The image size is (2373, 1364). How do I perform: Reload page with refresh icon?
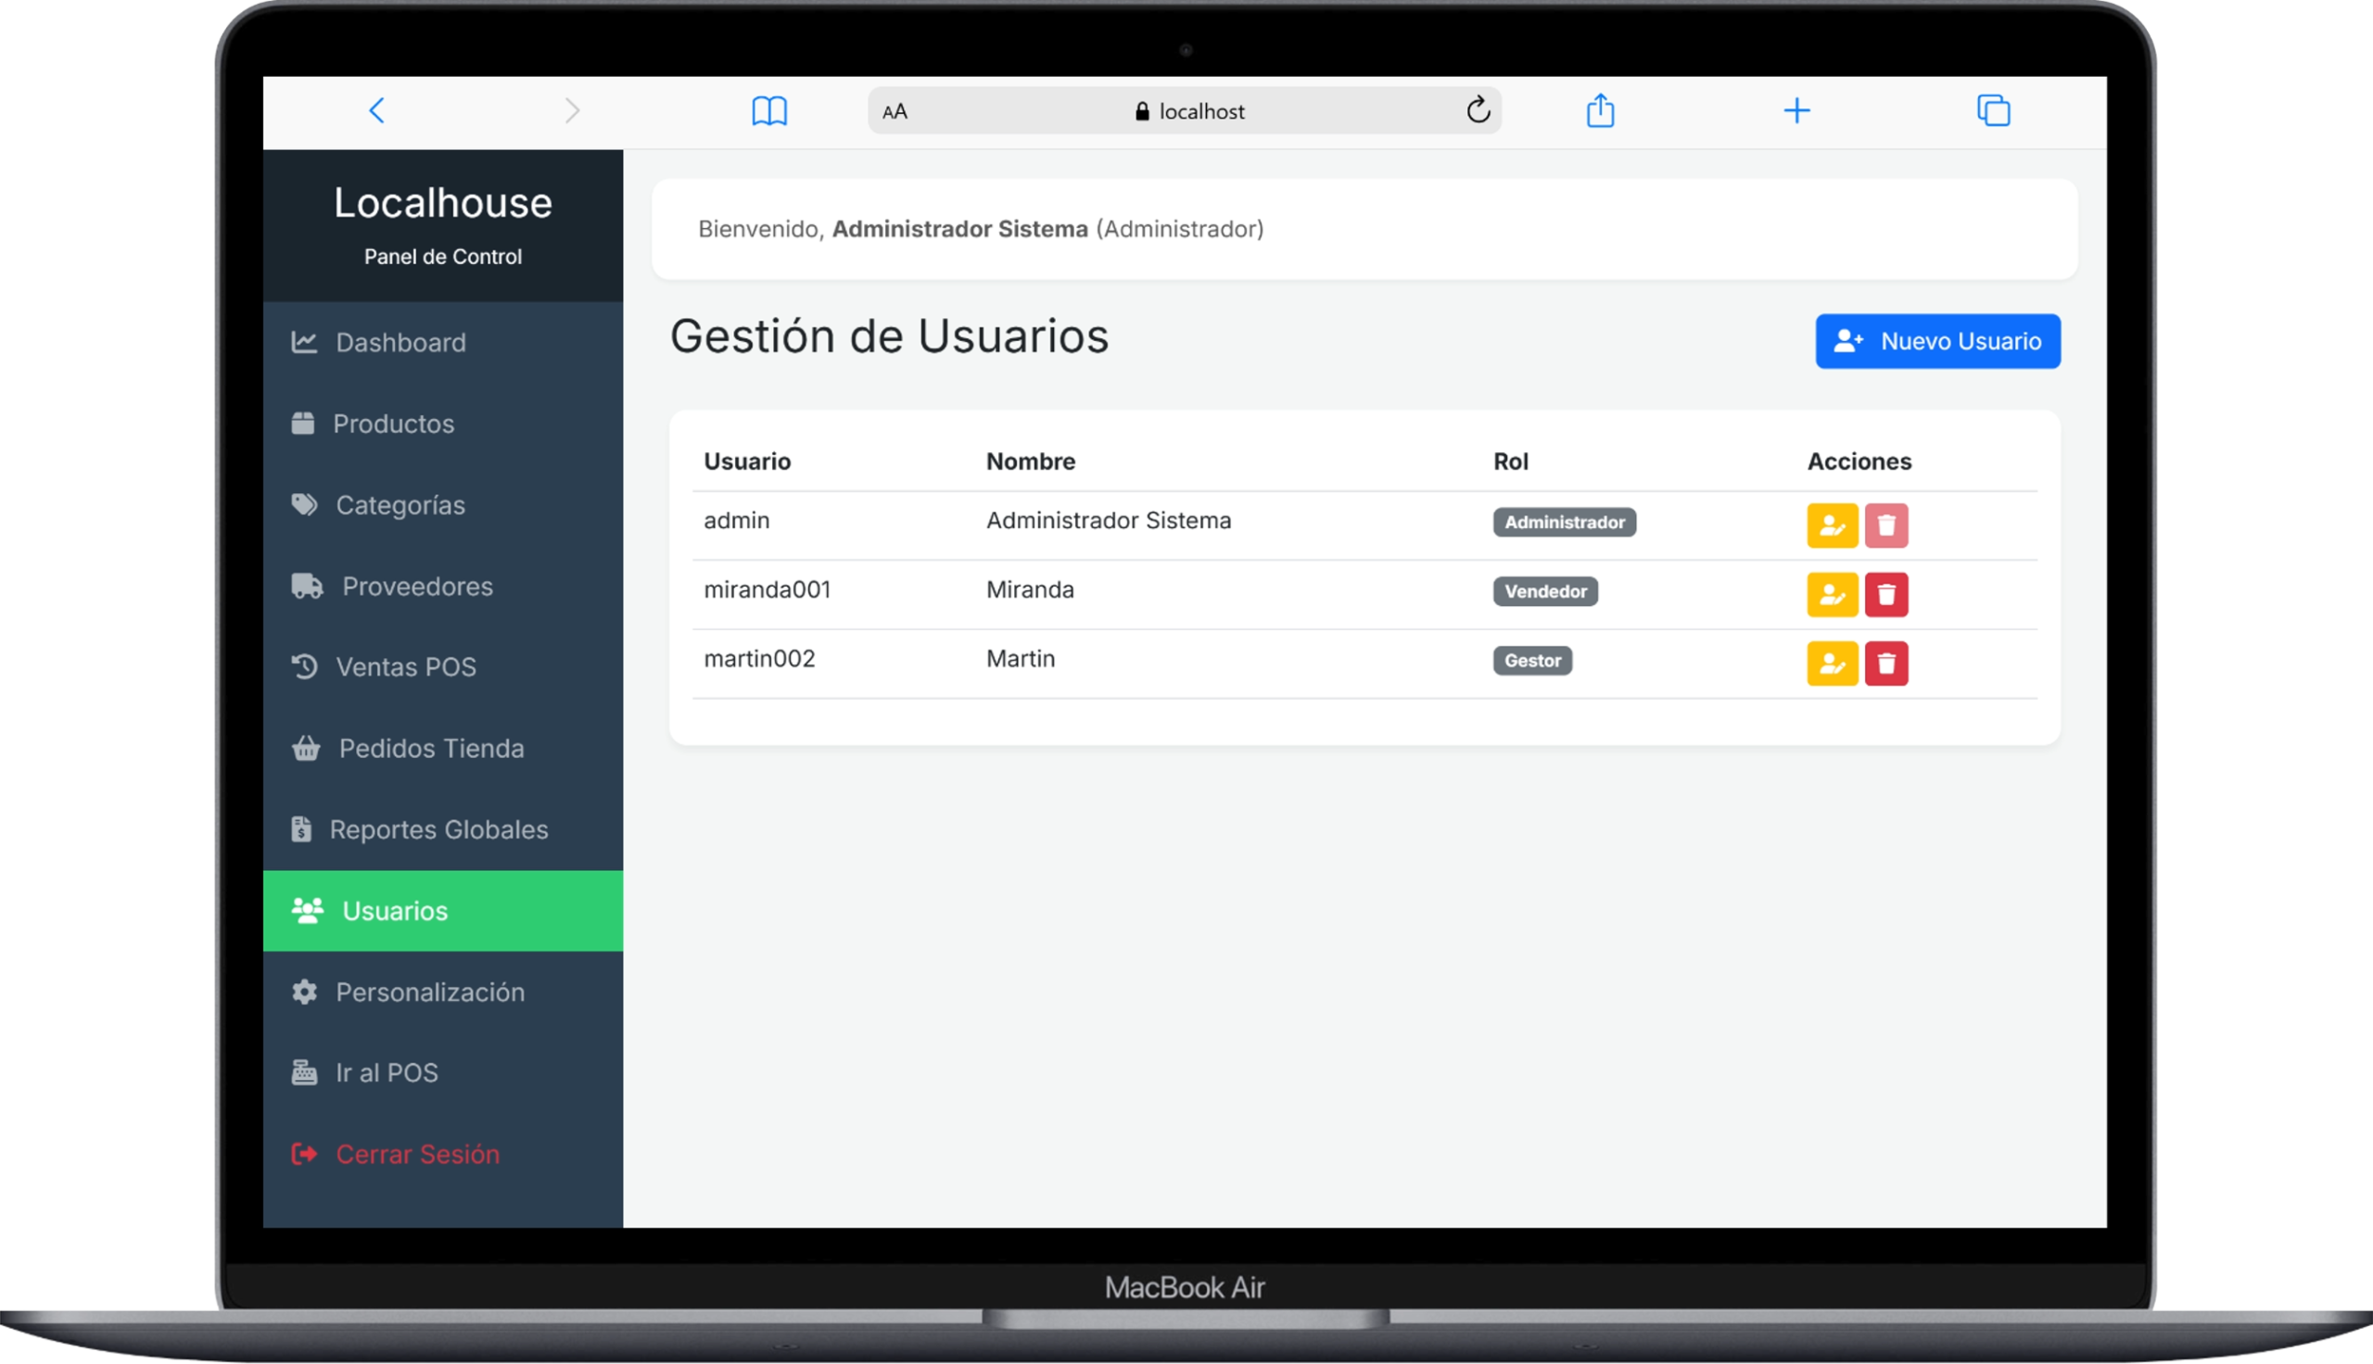click(x=1478, y=110)
